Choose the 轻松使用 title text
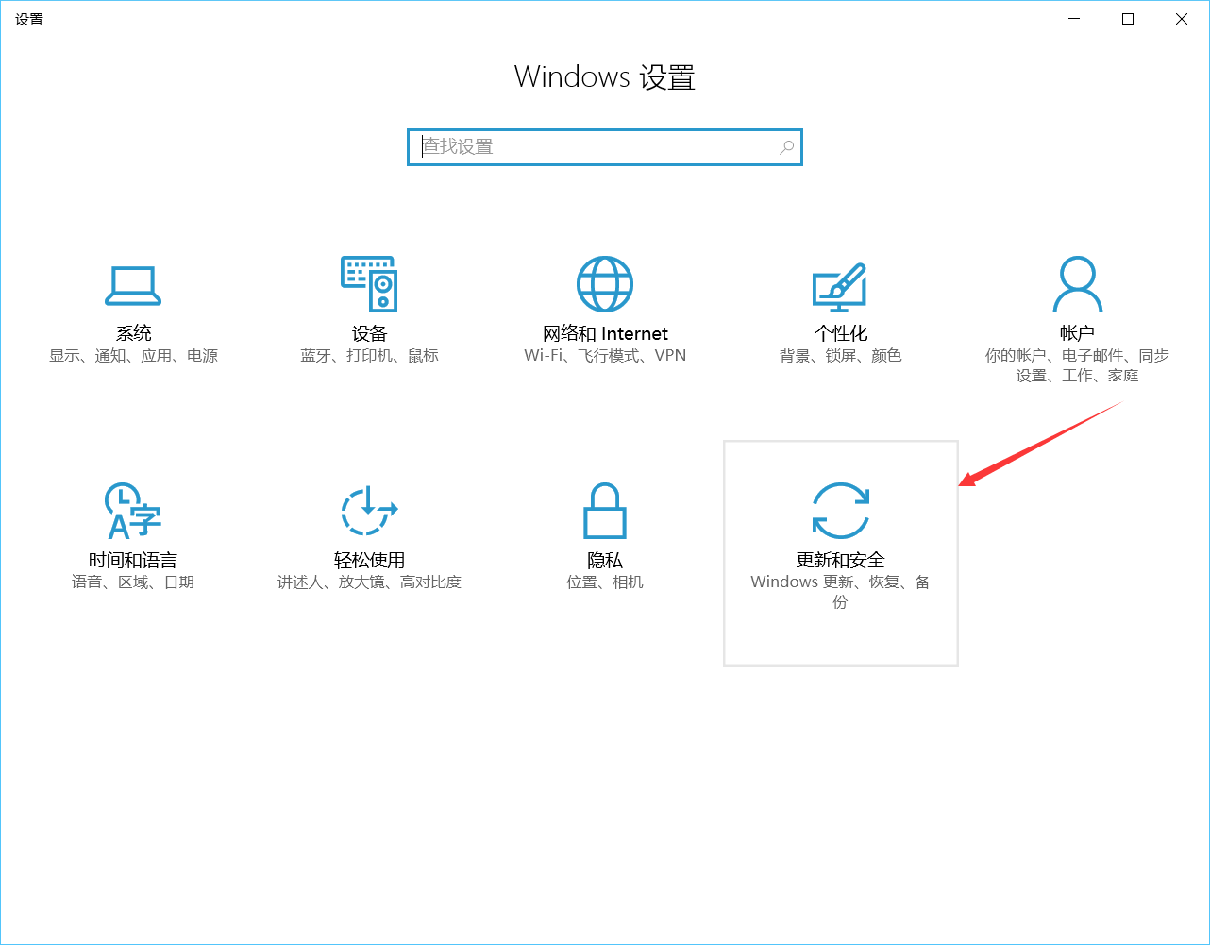This screenshot has width=1210, height=945. 369,560
